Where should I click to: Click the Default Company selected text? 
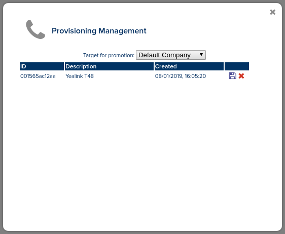click(164, 55)
